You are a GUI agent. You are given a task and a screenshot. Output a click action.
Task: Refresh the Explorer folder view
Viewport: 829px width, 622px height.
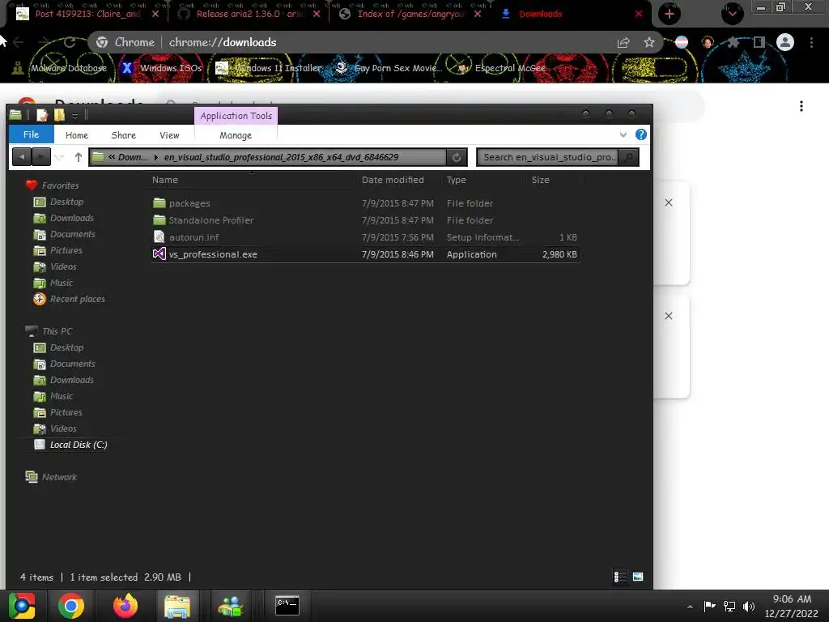point(457,157)
